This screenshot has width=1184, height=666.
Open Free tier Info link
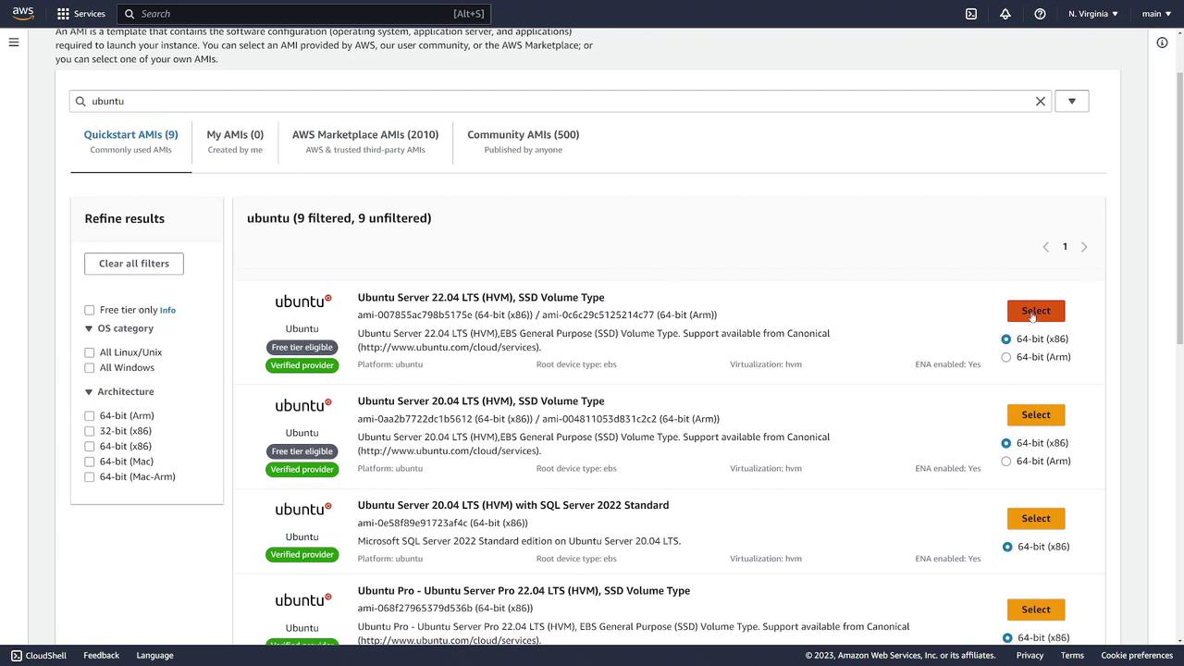point(167,311)
